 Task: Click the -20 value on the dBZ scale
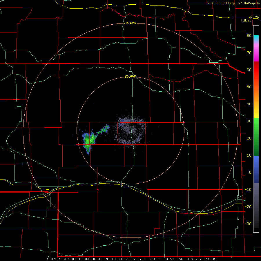click(248, 206)
